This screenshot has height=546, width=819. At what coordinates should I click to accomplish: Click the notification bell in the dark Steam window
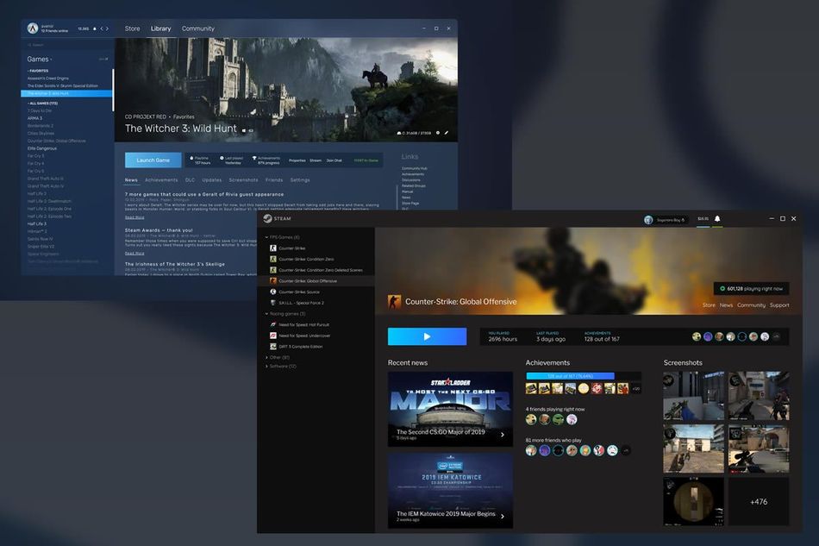click(x=717, y=219)
